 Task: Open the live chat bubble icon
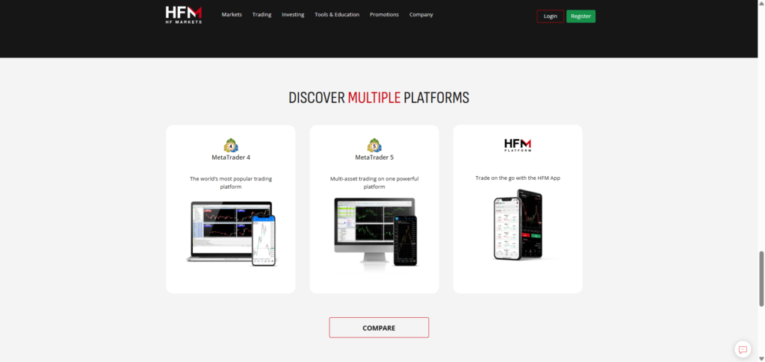[x=742, y=349]
